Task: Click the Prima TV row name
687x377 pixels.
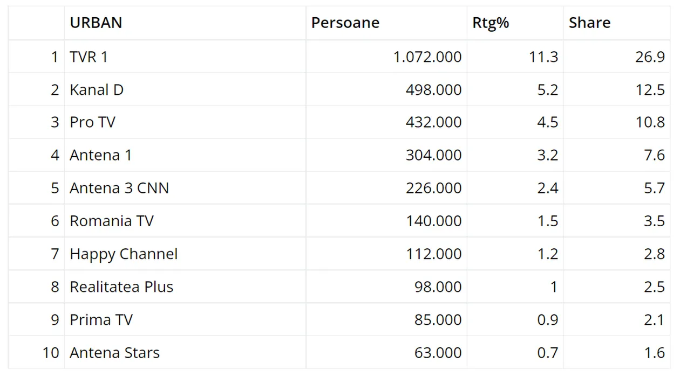Action: (x=101, y=319)
